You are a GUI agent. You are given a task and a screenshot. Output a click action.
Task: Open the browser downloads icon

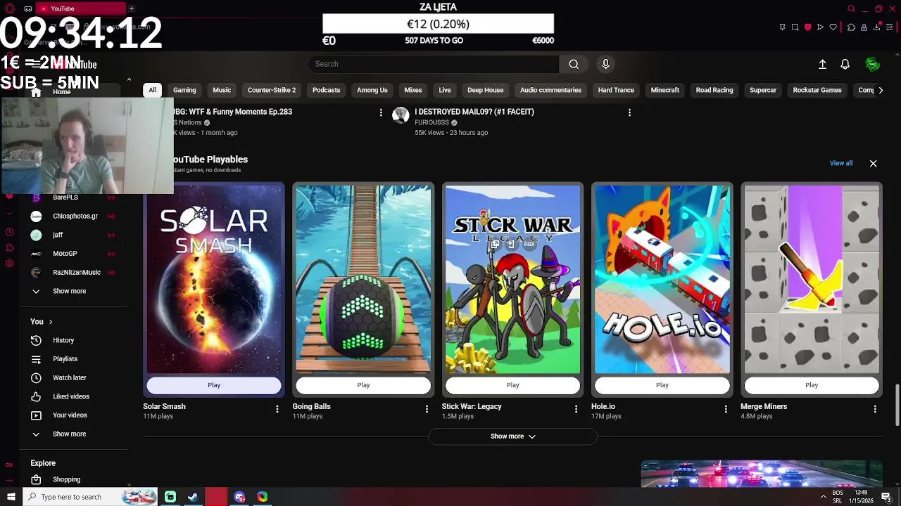(x=876, y=27)
